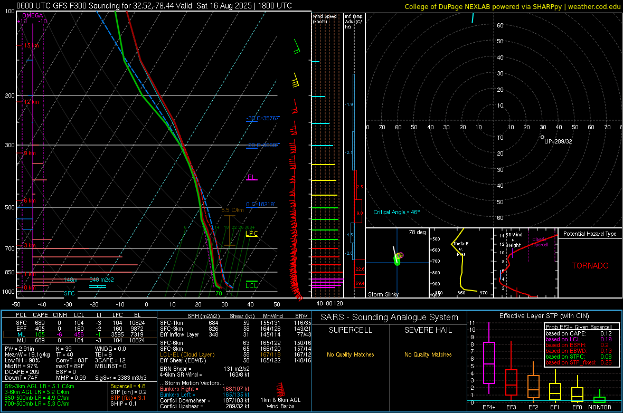This screenshot has width=623, height=413.
Task: Click the orange LCL-EL (Cloud Layer) row
Action: [235, 354]
